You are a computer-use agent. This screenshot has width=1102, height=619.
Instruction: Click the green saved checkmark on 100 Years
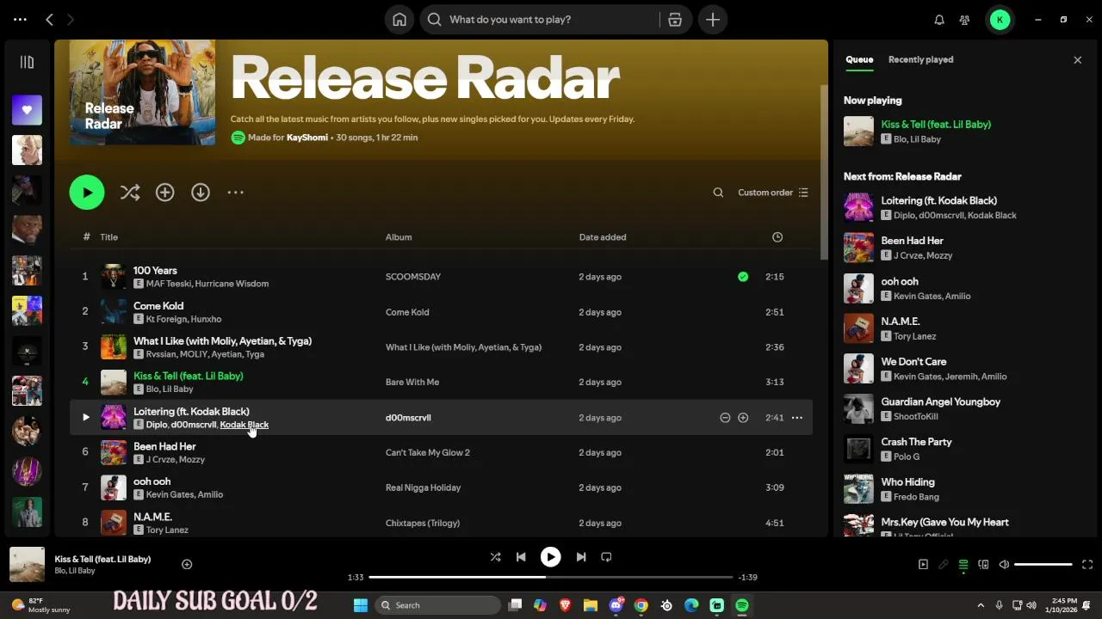click(743, 277)
